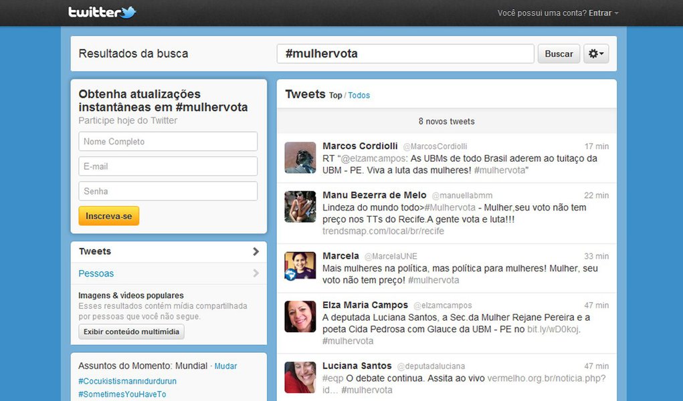Image resolution: width=683 pixels, height=401 pixels.
Task: Click Exibir conteúdo multimídia
Action: point(131,331)
